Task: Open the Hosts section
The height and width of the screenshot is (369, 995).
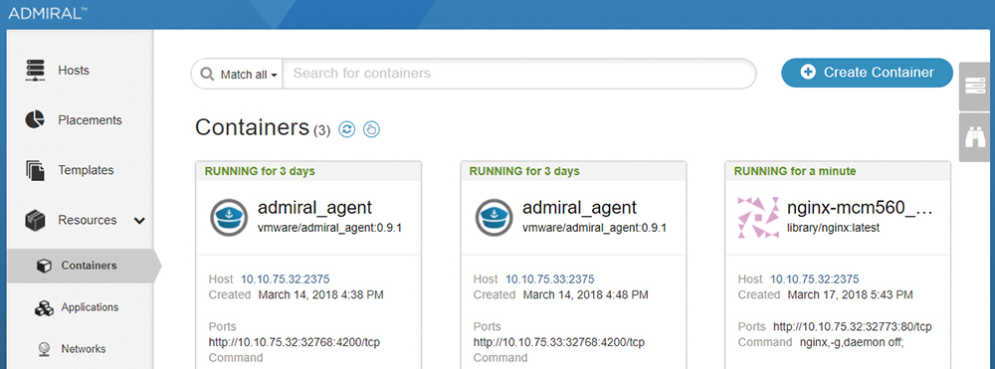Action: [x=73, y=71]
